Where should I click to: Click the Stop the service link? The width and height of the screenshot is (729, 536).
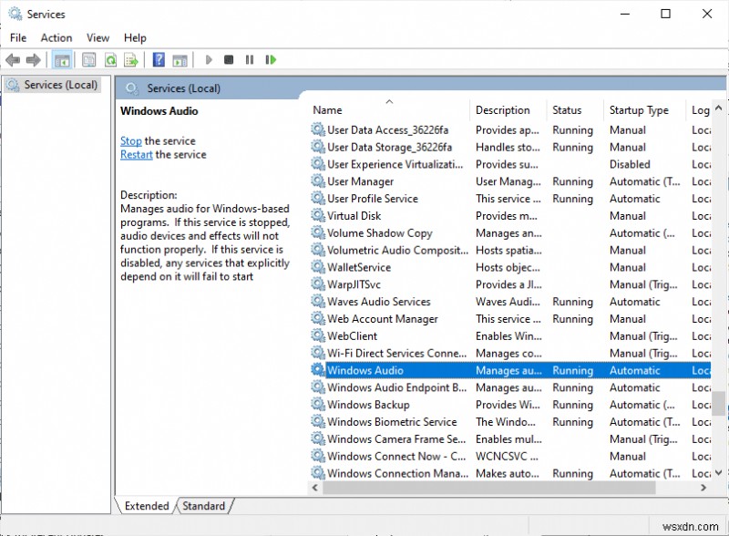point(130,141)
